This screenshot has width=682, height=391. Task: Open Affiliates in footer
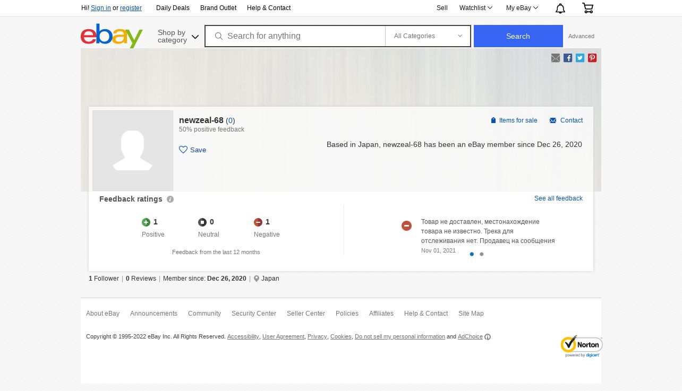(381, 314)
